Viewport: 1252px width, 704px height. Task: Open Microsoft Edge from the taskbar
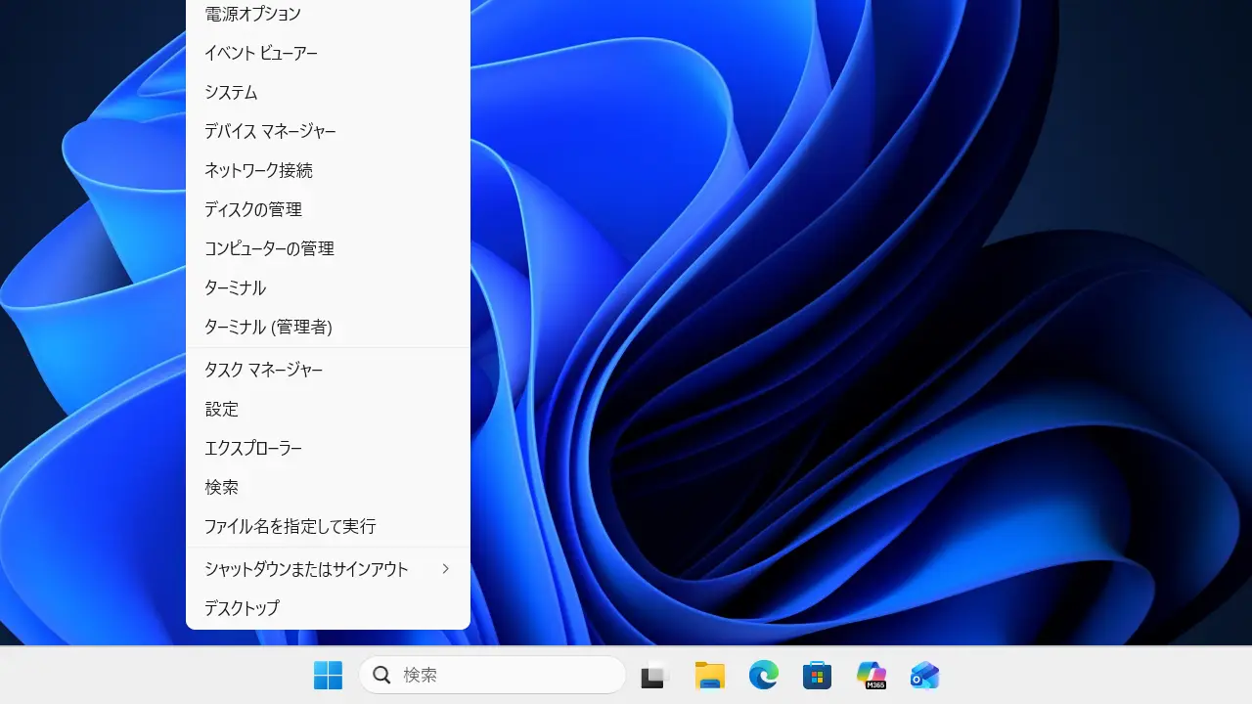coord(763,676)
